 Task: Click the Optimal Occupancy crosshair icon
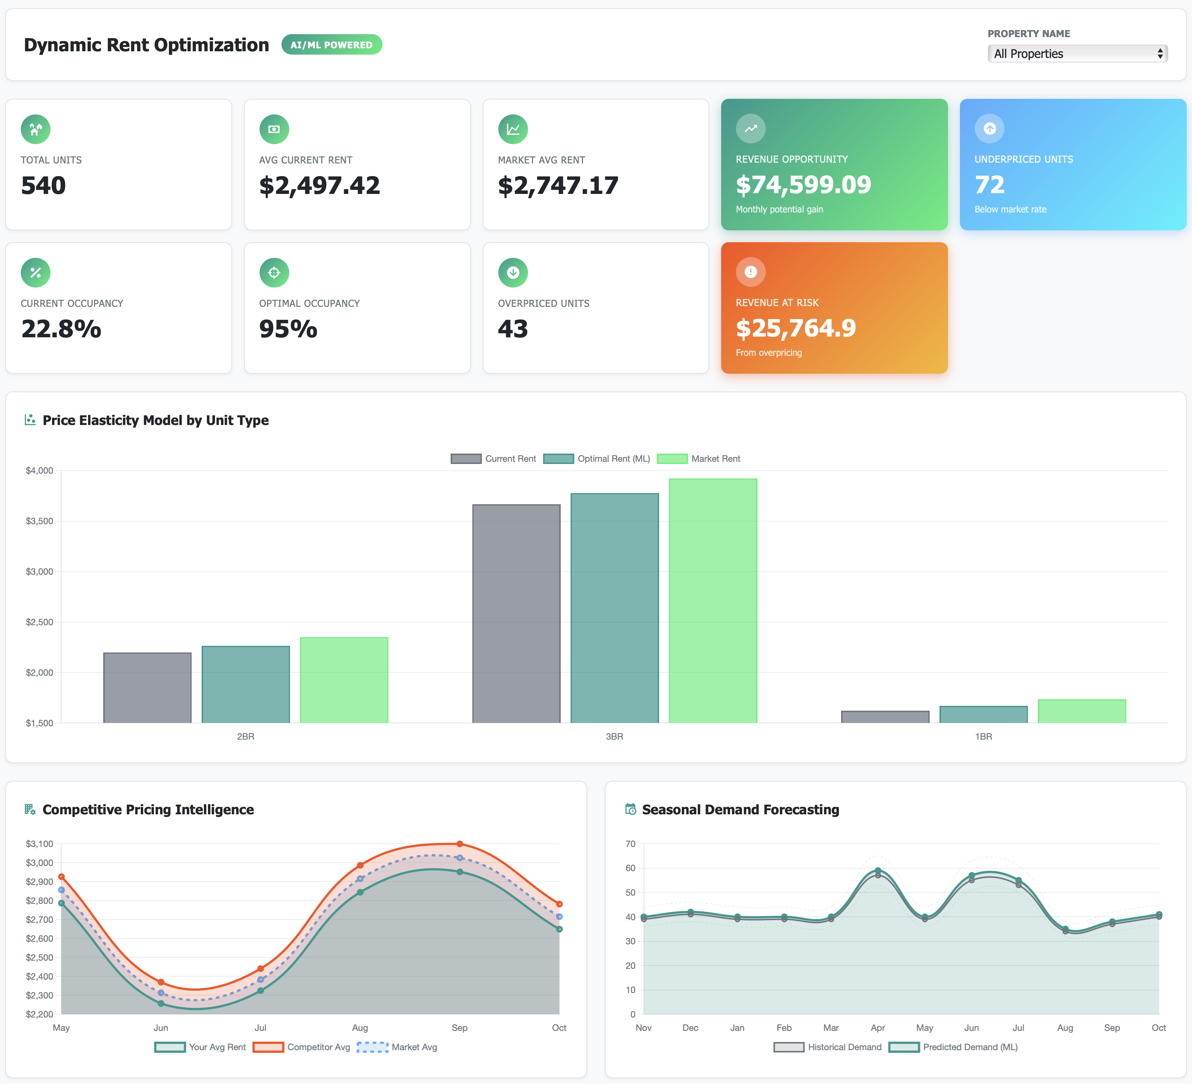coord(274,273)
